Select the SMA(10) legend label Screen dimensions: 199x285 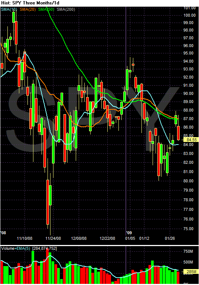(x=9, y=9)
